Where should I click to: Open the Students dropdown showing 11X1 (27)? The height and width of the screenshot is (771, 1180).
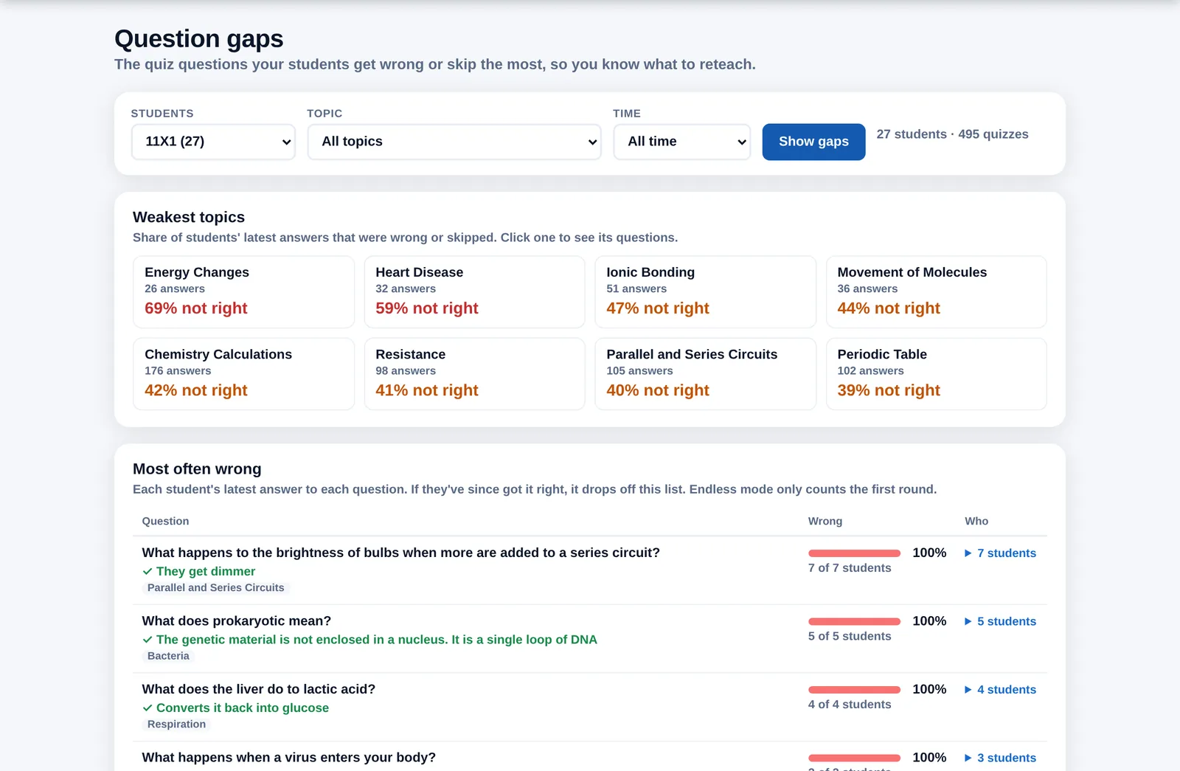pyautogui.click(x=213, y=142)
